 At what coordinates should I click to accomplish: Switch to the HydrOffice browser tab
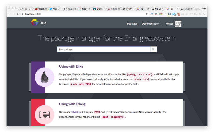pyautogui.click(x=127, y=9)
